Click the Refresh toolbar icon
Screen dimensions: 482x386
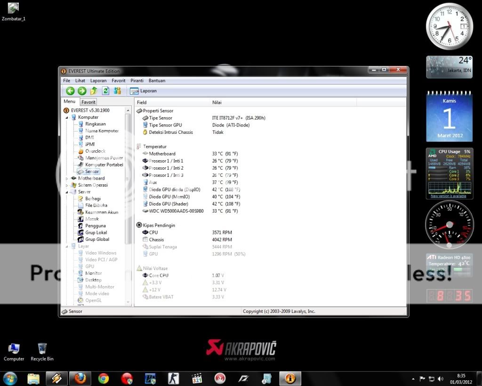(106, 91)
